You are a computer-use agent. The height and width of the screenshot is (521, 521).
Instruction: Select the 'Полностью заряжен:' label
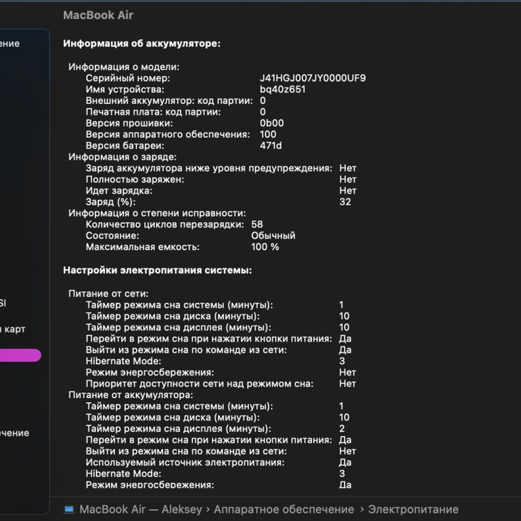pyautogui.click(x=135, y=180)
